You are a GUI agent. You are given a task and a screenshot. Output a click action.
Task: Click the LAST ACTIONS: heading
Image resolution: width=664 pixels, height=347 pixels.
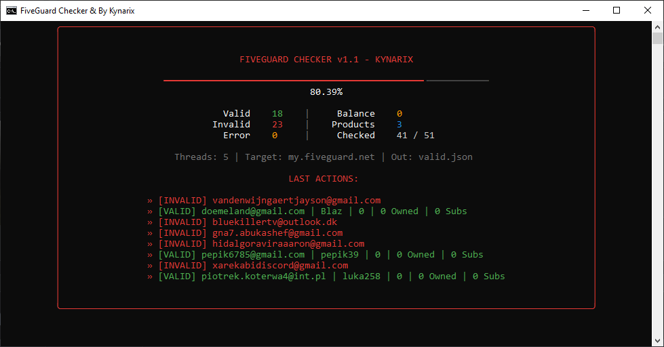[324, 178]
